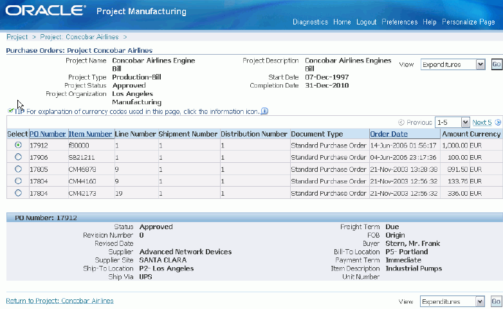Click the Next 5 link

[482, 122]
